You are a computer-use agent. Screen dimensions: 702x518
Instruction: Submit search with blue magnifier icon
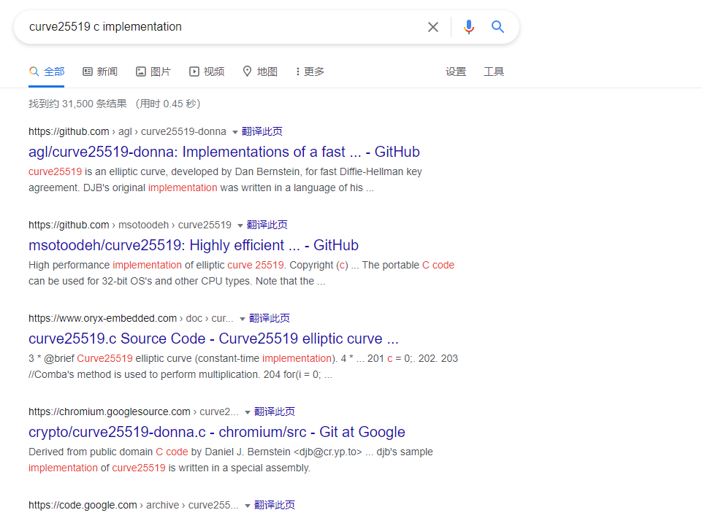(x=497, y=27)
